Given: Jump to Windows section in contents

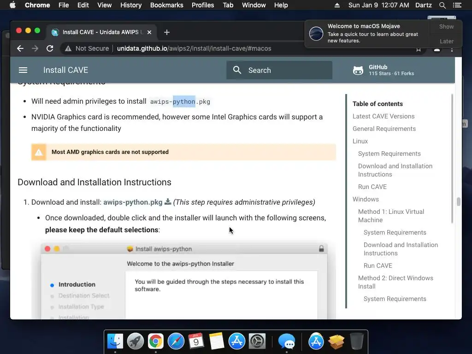Looking at the screenshot, I should pos(366,199).
